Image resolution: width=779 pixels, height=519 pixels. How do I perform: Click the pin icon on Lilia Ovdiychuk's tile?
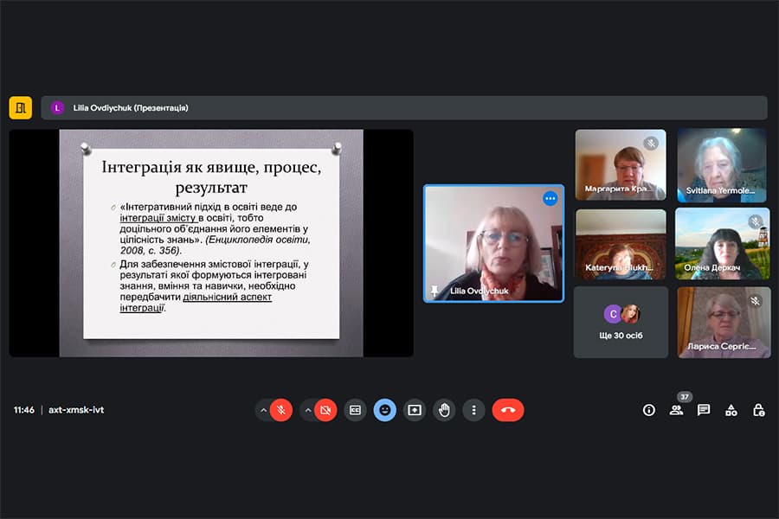point(435,291)
